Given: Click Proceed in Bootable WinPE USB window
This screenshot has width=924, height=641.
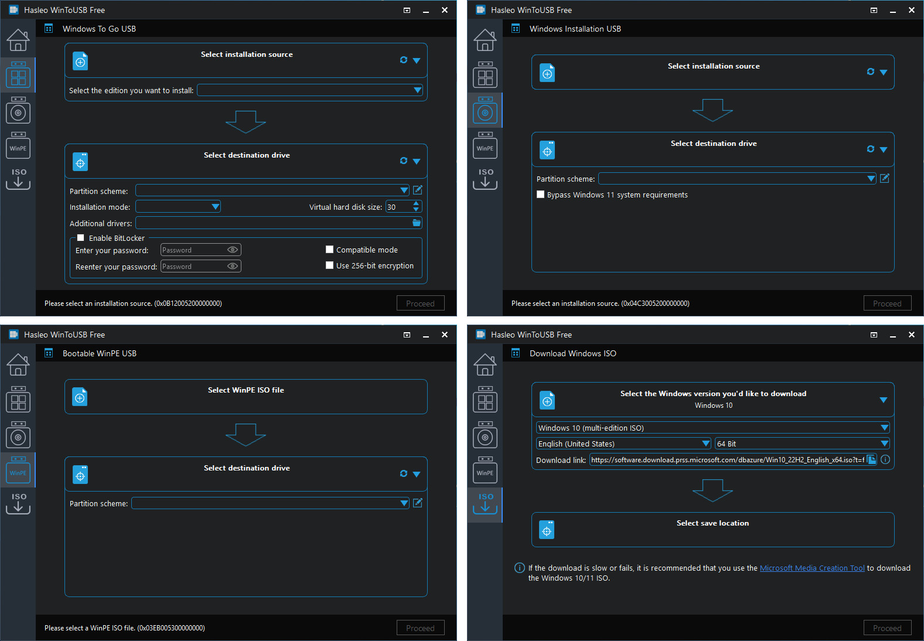Looking at the screenshot, I should [x=421, y=628].
